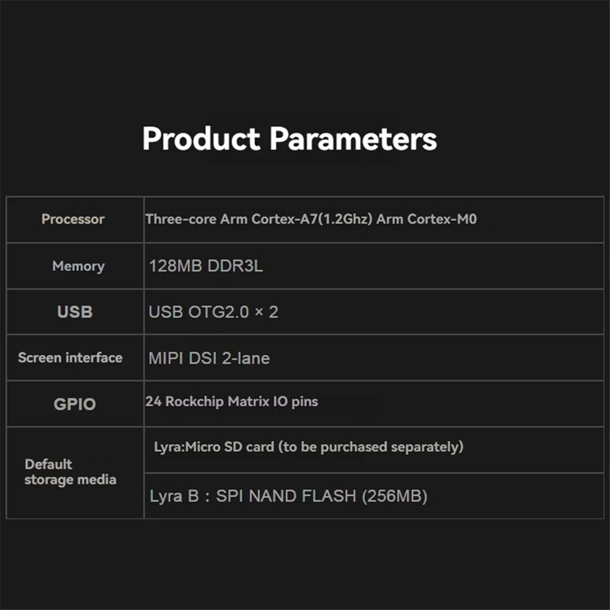Click the Lyra B text
This screenshot has width=610, height=610.
pos(174,496)
